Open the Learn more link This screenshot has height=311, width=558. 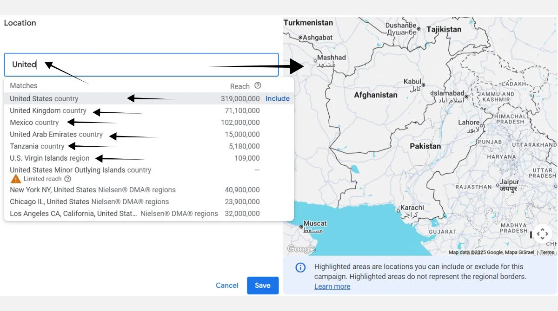332,286
